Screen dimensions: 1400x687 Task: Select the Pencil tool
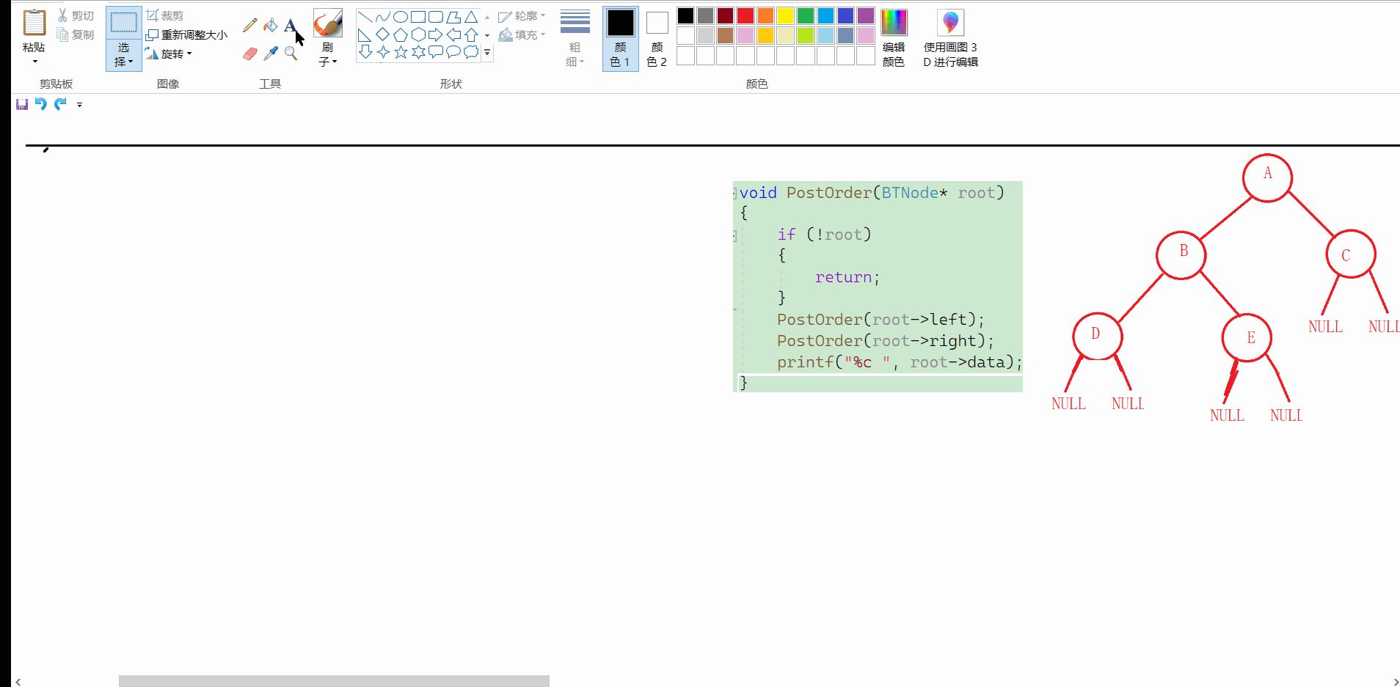click(250, 25)
